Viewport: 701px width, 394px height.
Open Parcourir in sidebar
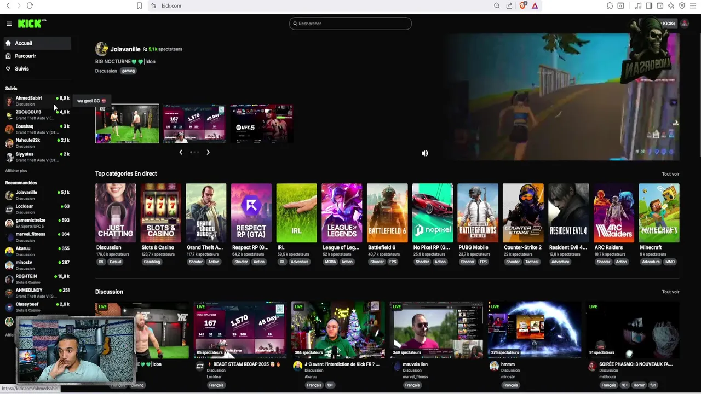coord(37,56)
